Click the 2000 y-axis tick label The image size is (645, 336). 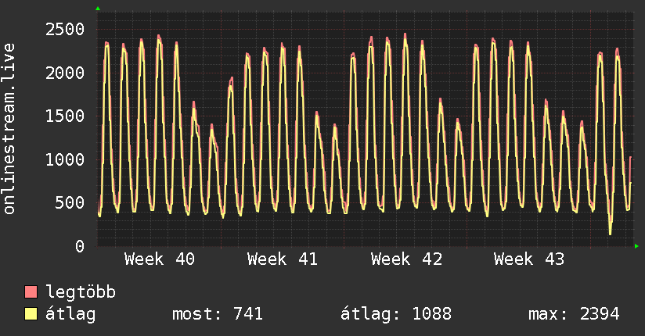click(65, 73)
